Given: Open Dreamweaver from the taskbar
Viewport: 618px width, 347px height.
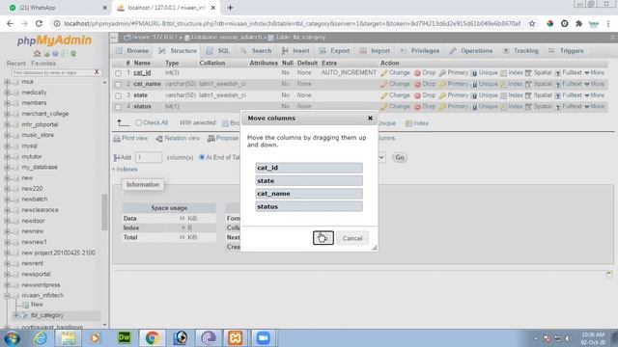Looking at the screenshot, I should pos(125,338).
